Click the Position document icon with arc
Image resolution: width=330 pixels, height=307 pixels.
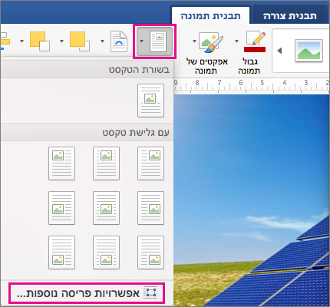tap(119, 41)
